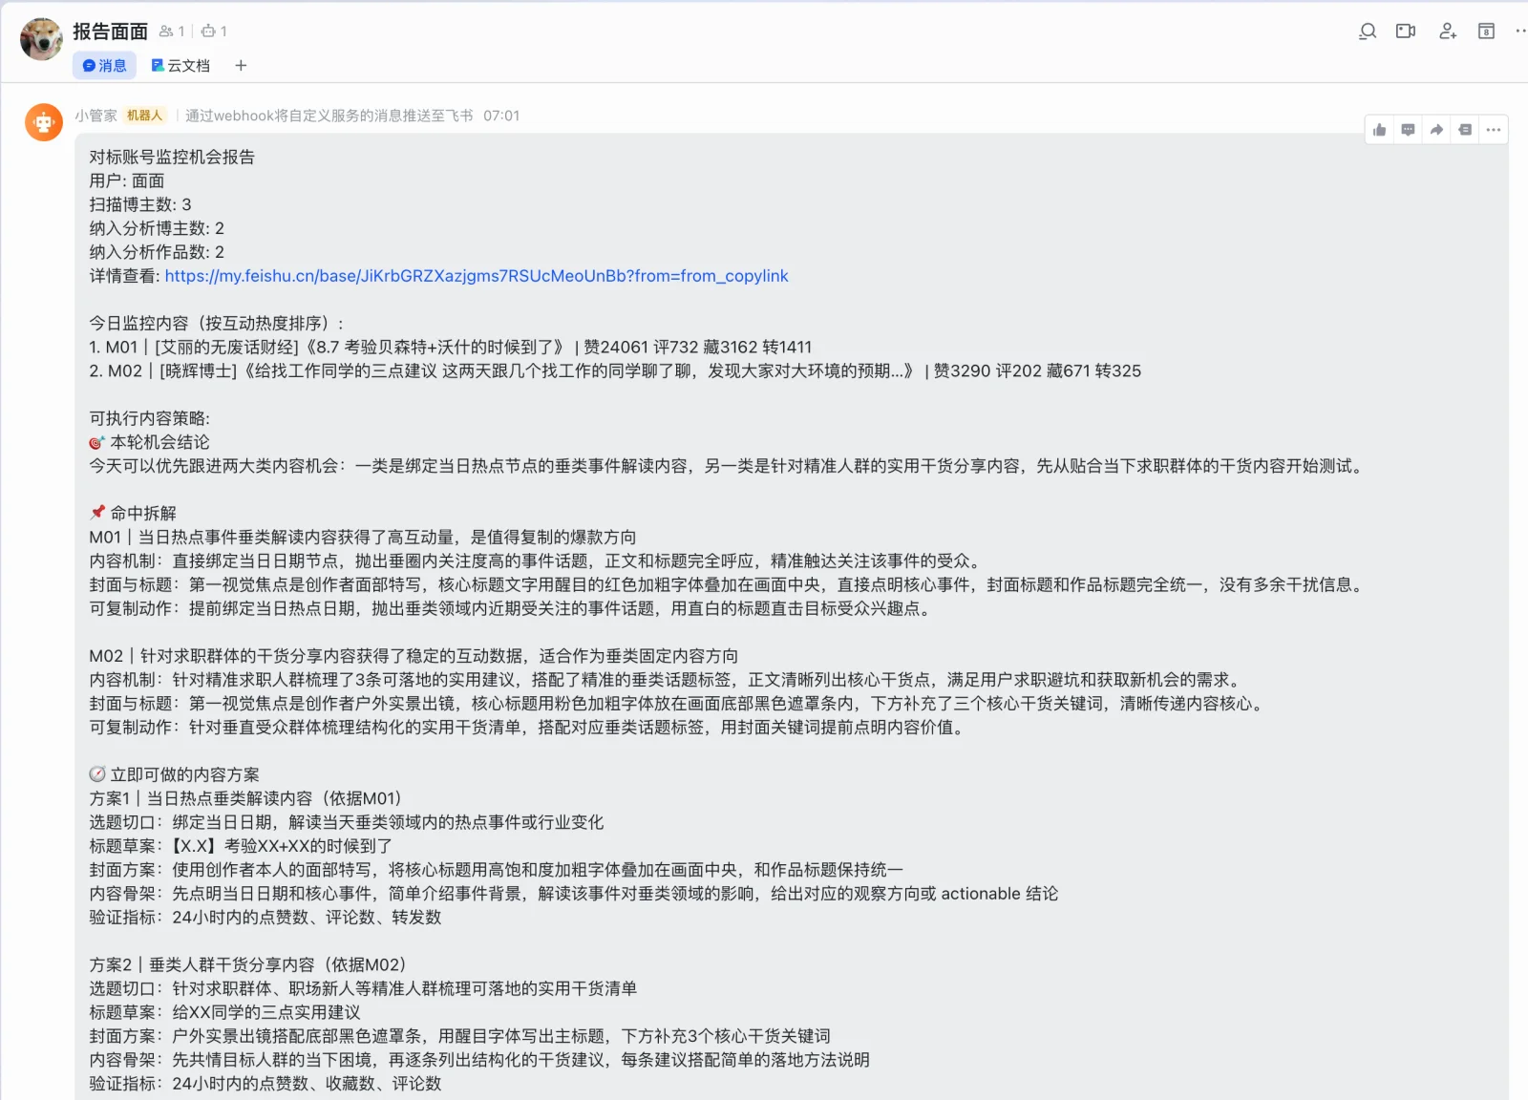
Task: Add a new tab with the plus icon
Action: 241,66
